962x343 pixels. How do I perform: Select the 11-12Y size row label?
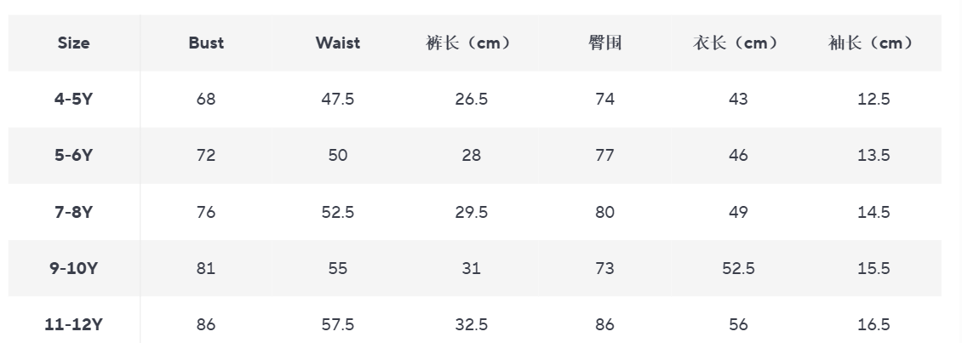pyautogui.click(x=73, y=324)
